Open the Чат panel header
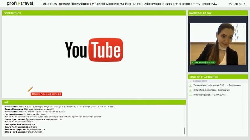The image size is (250, 140). [94, 102]
